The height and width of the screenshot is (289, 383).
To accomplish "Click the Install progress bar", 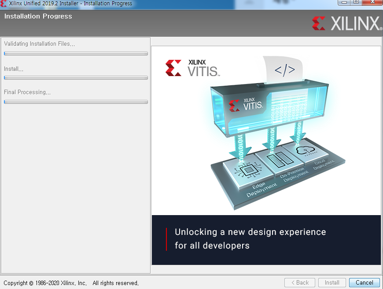I will pos(76,77).
